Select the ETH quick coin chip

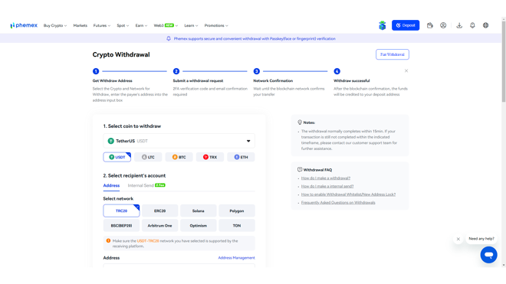point(241,157)
